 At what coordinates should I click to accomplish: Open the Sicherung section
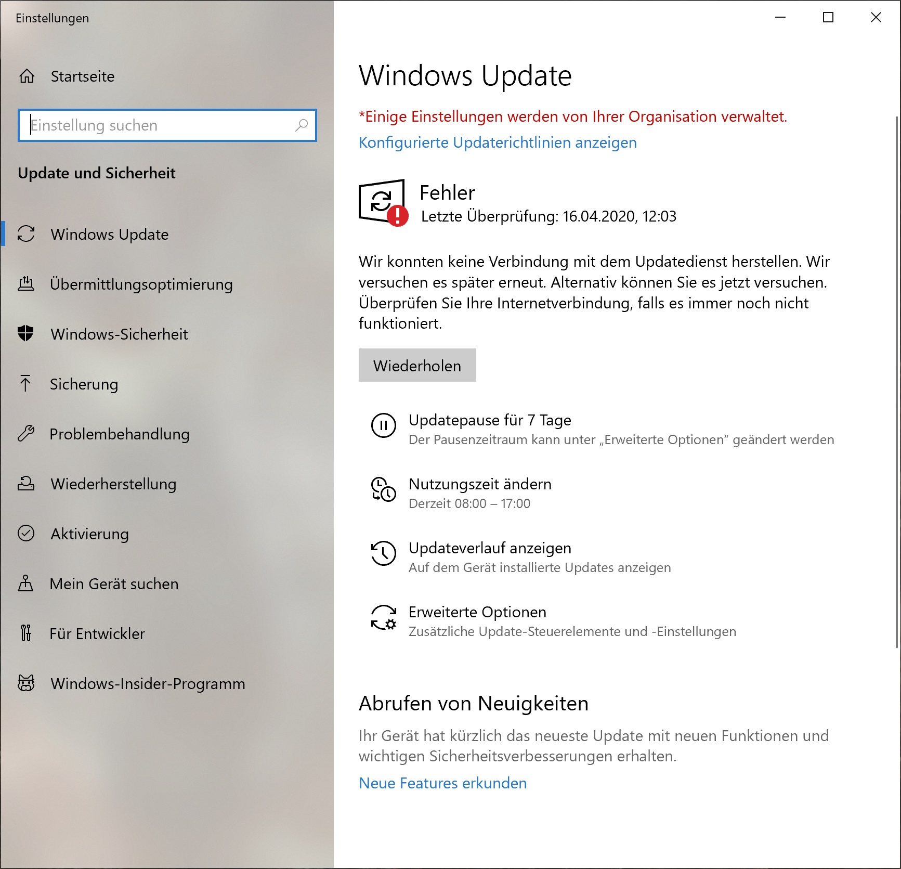pyautogui.click(x=166, y=384)
